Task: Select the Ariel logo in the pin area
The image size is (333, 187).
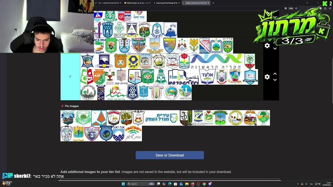Action: 119,133
